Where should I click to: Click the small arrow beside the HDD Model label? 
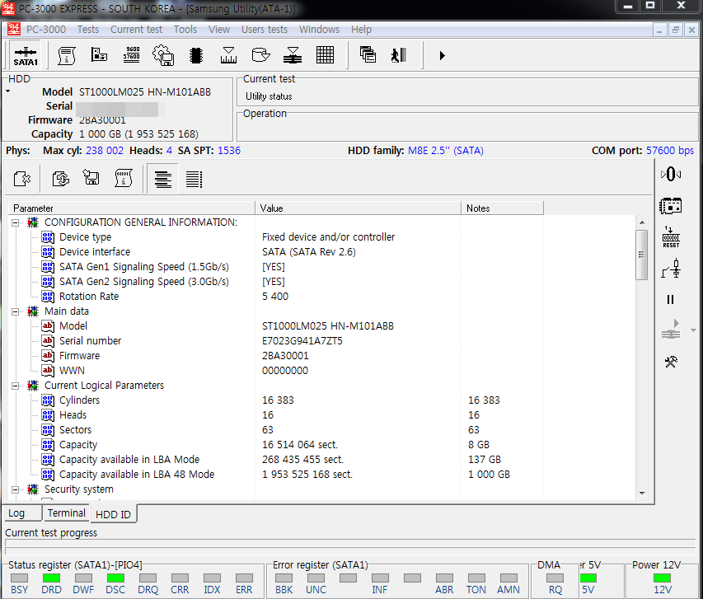coord(8,91)
